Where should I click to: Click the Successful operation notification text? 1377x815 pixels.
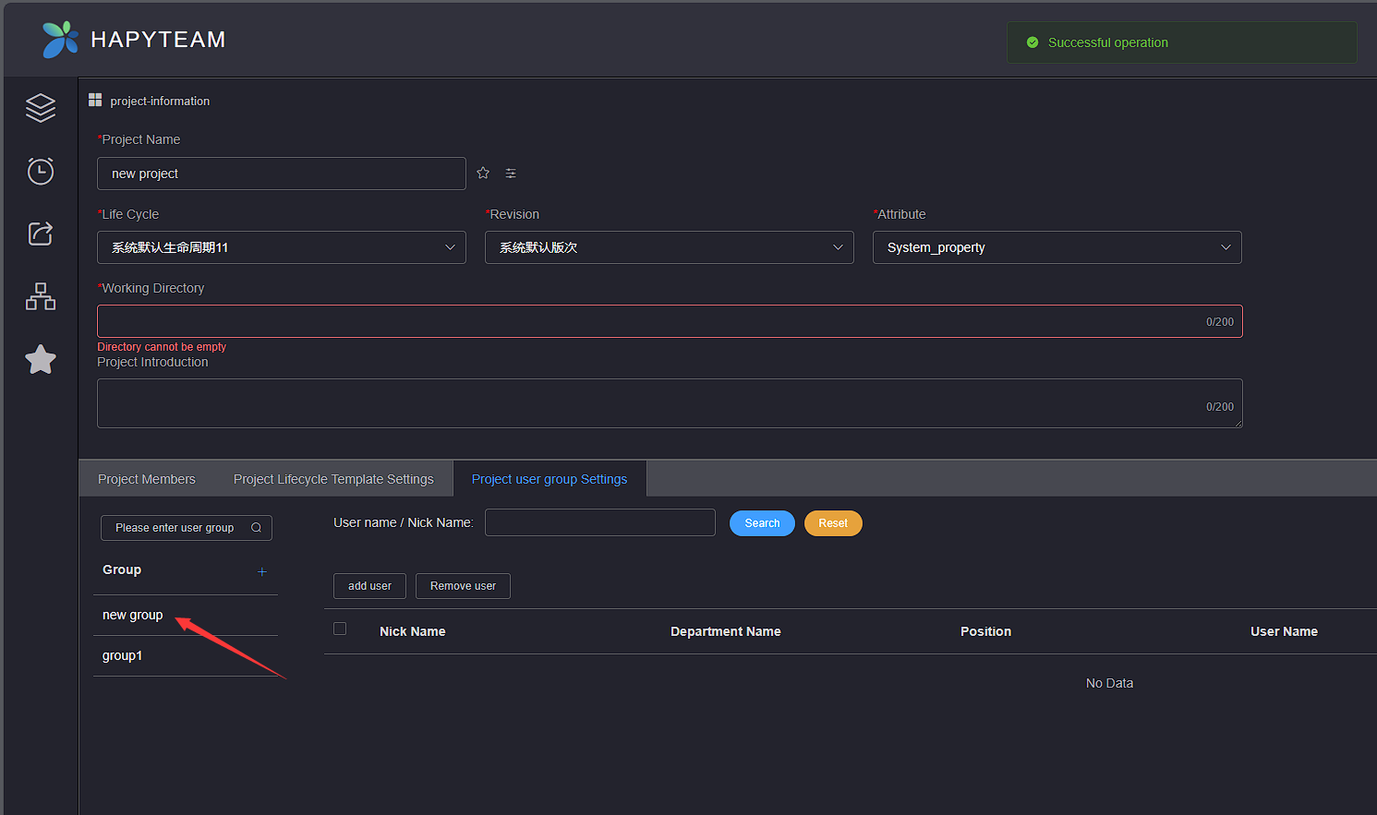click(1108, 42)
